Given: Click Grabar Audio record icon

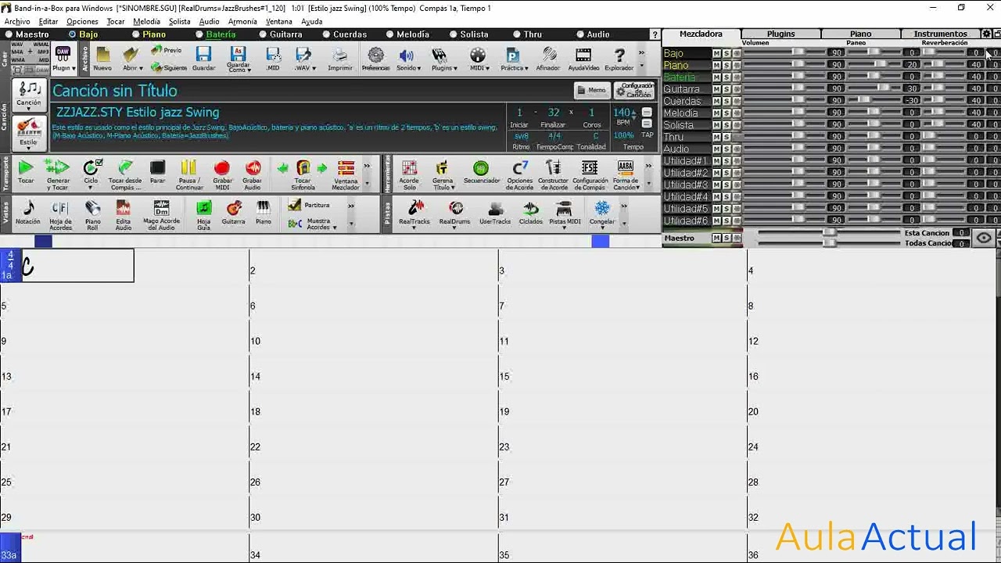Looking at the screenshot, I should [x=253, y=174].
